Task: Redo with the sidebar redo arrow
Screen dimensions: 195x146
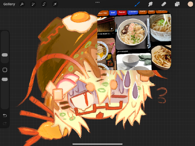Action: (x=5, y=123)
